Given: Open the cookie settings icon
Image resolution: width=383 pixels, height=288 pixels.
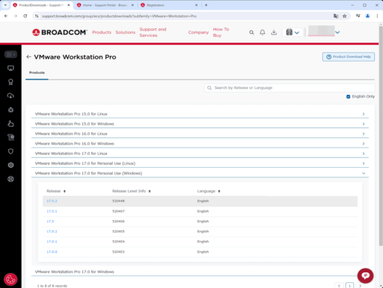Looking at the screenshot, I should point(11,279).
